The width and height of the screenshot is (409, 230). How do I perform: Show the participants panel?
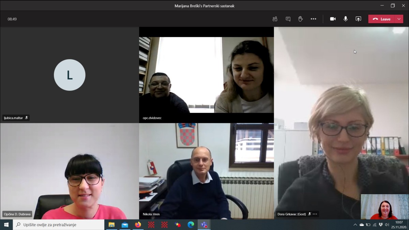click(x=275, y=19)
